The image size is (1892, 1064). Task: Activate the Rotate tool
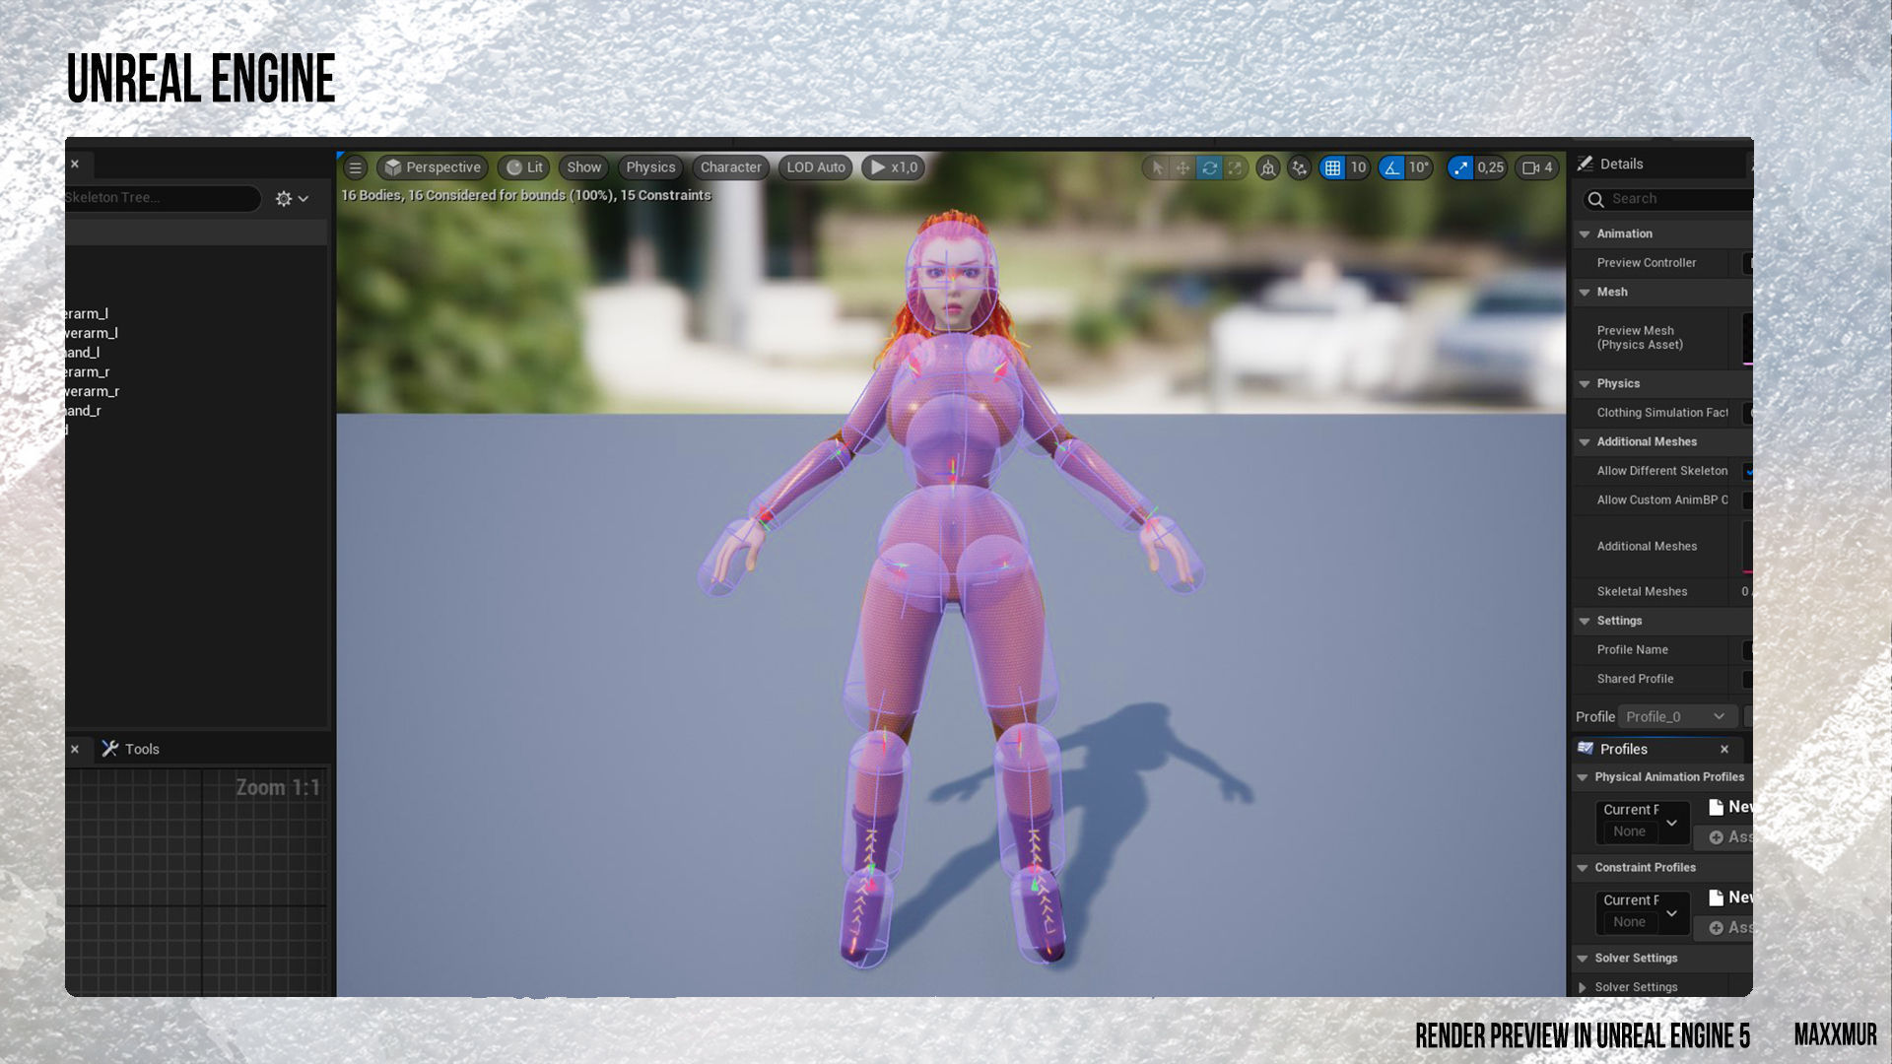click(x=1209, y=167)
